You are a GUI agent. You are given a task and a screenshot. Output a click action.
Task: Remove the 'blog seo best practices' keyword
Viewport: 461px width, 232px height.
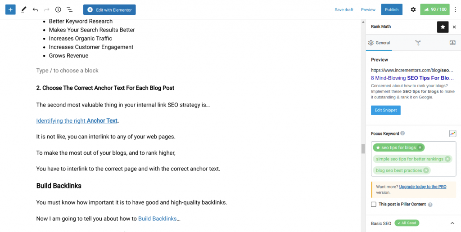426,170
